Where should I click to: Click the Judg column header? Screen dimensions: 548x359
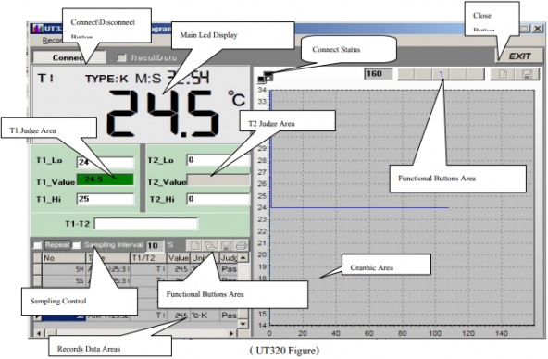[x=229, y=258]
